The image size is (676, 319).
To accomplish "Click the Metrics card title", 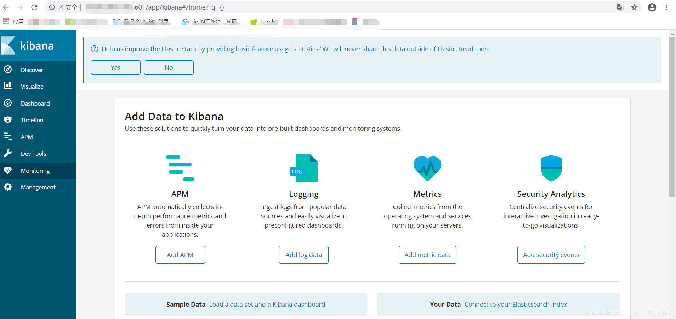I will point(427,194).
